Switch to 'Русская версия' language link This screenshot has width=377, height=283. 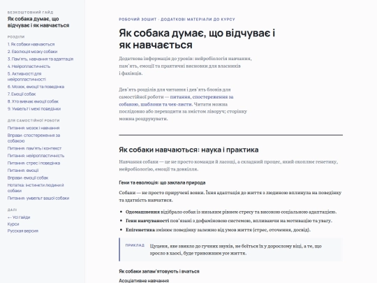tap(23, 231)
